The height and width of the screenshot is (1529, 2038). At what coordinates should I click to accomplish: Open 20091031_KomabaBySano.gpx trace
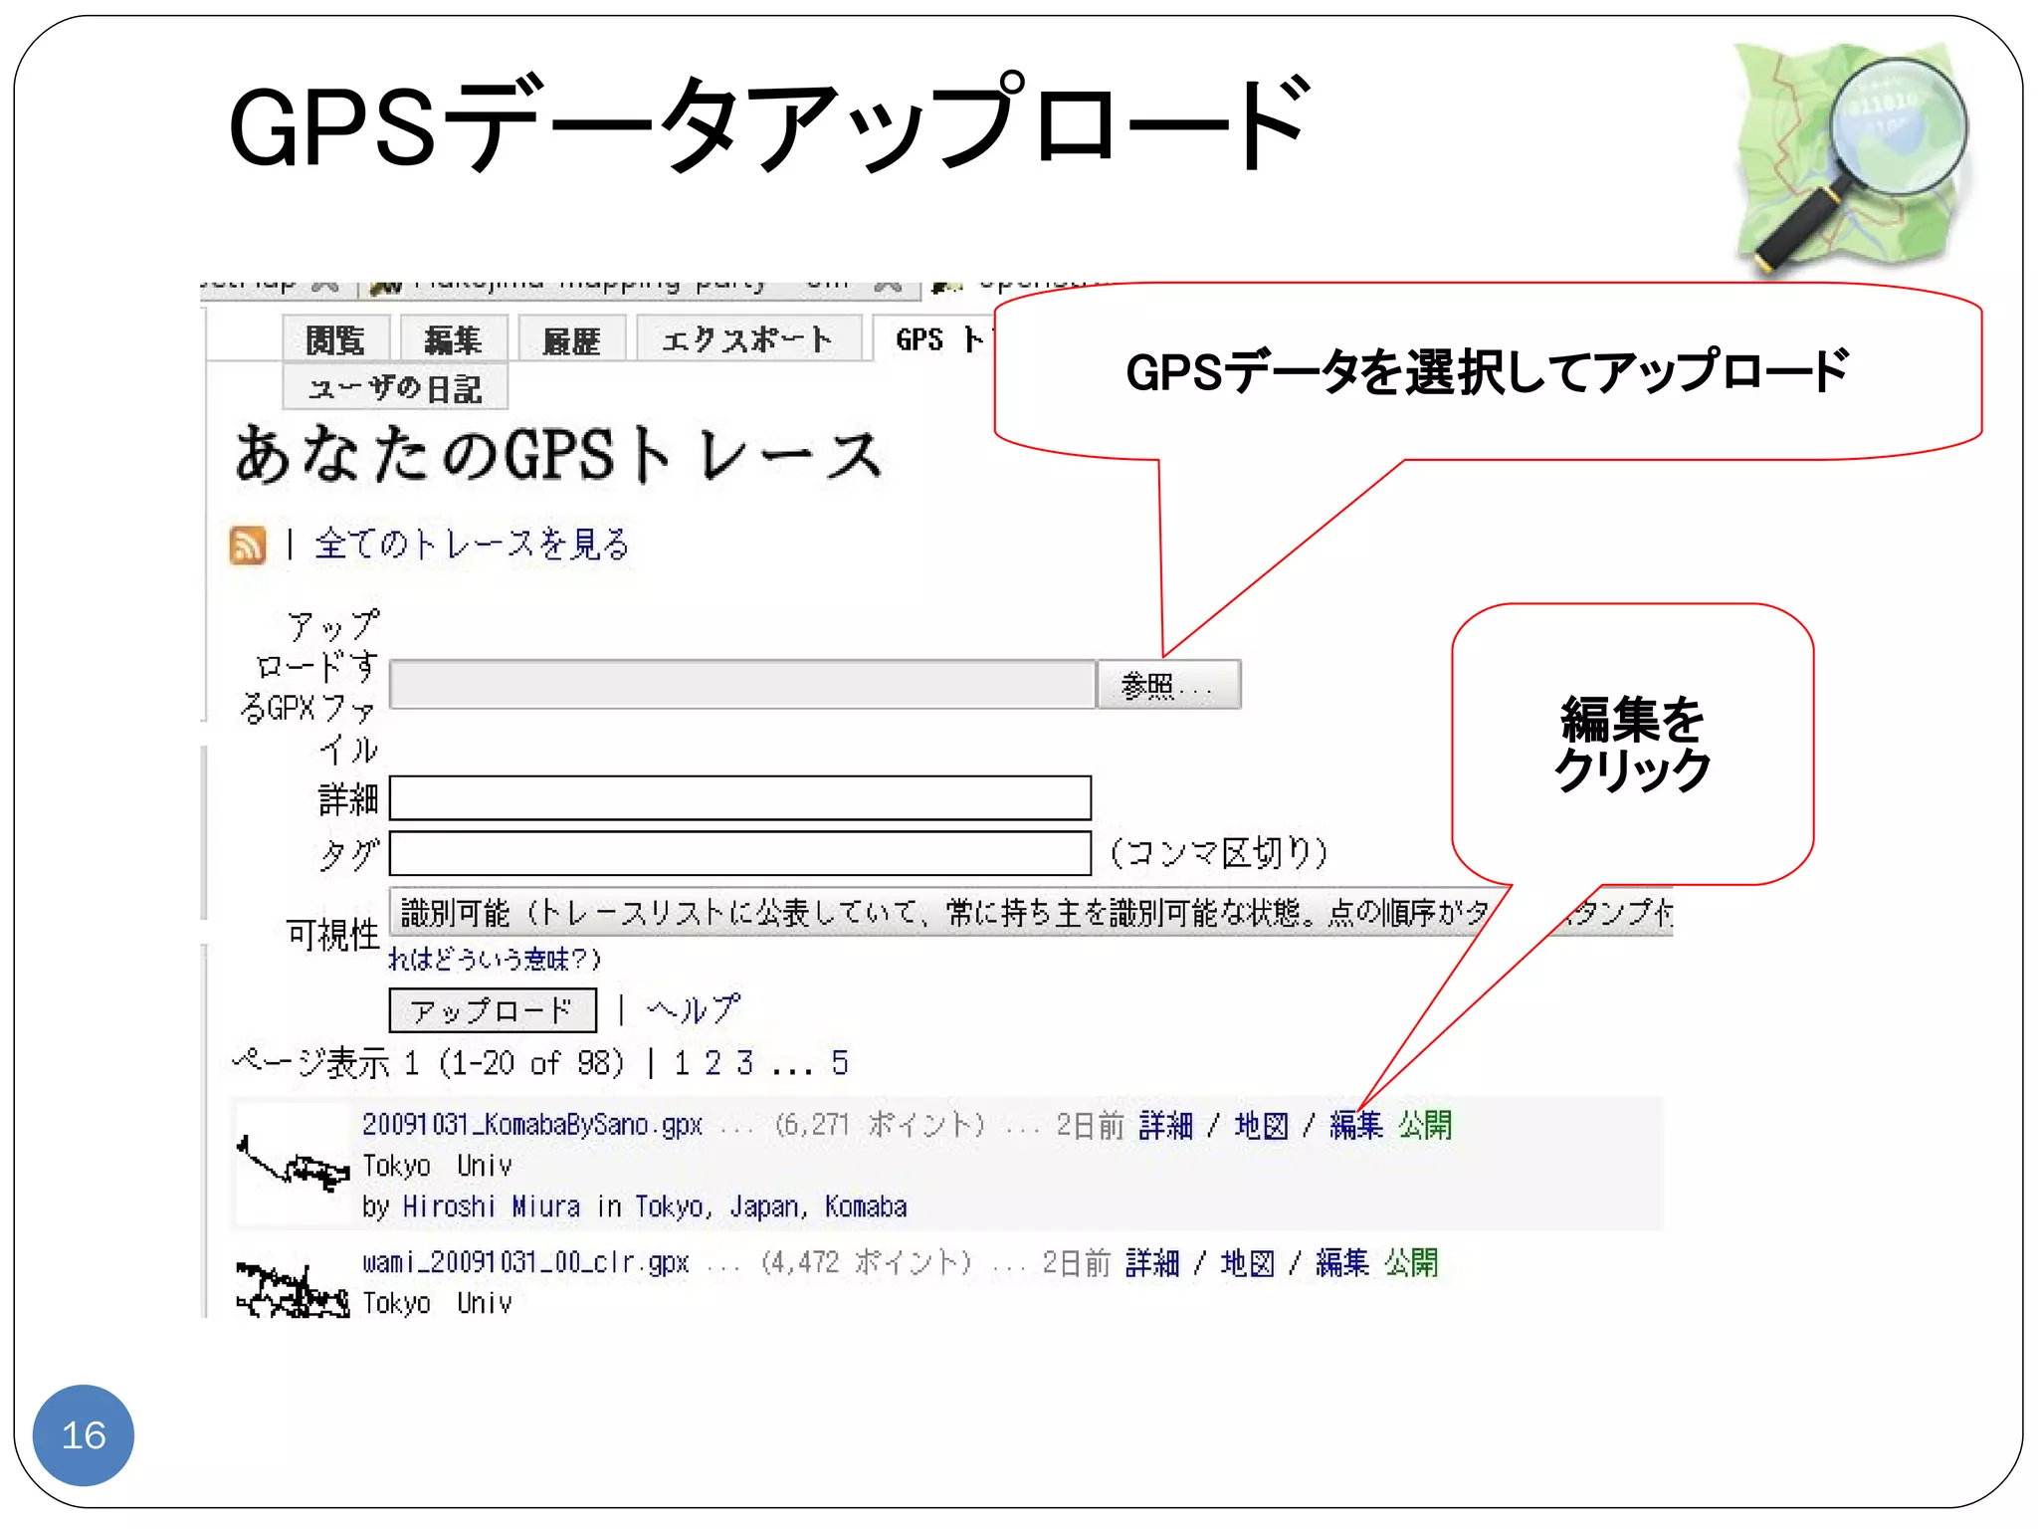(532, 1125)
